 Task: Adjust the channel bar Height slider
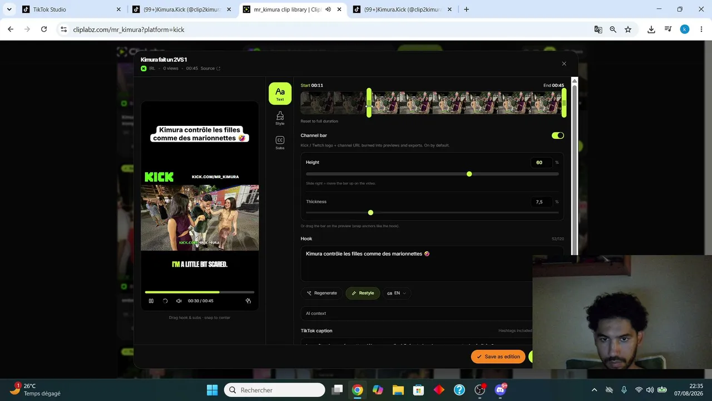click(432, 174)
